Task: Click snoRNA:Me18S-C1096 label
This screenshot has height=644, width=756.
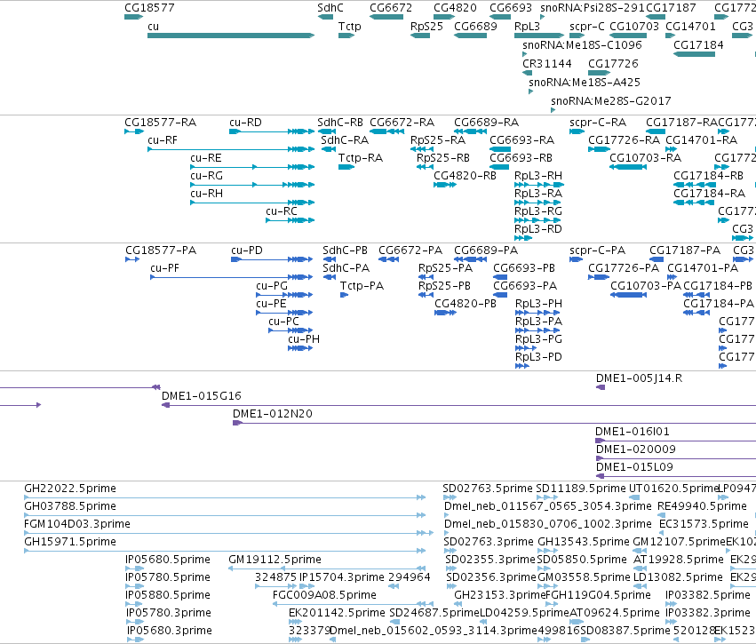Action: tap(583, 45)
